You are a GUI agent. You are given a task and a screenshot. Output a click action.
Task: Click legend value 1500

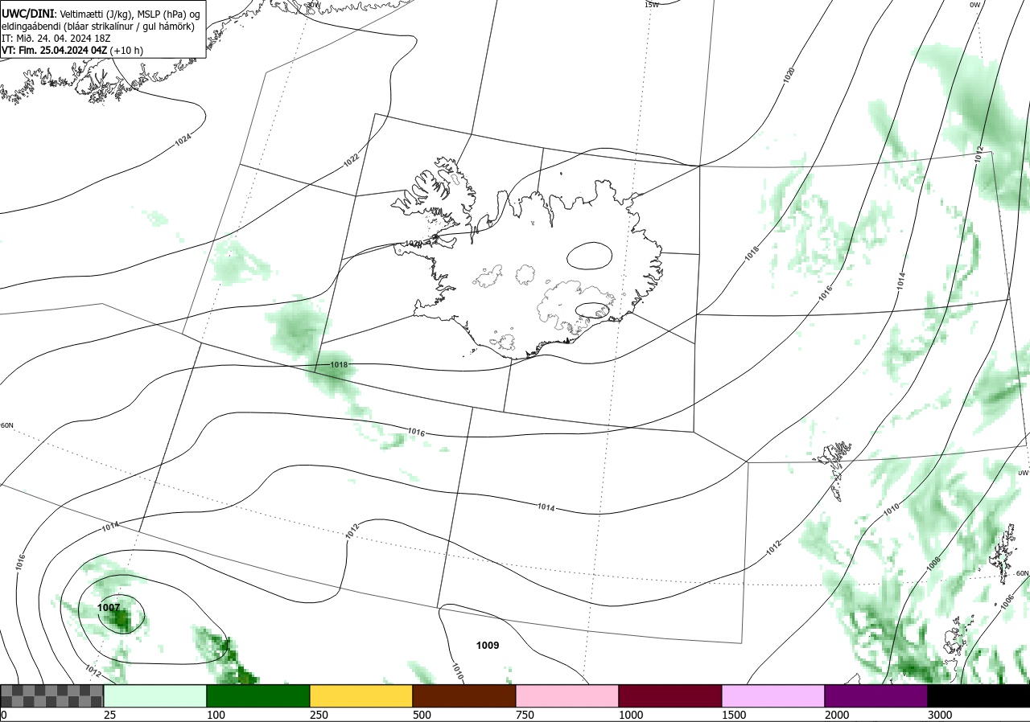coord(734,715)
